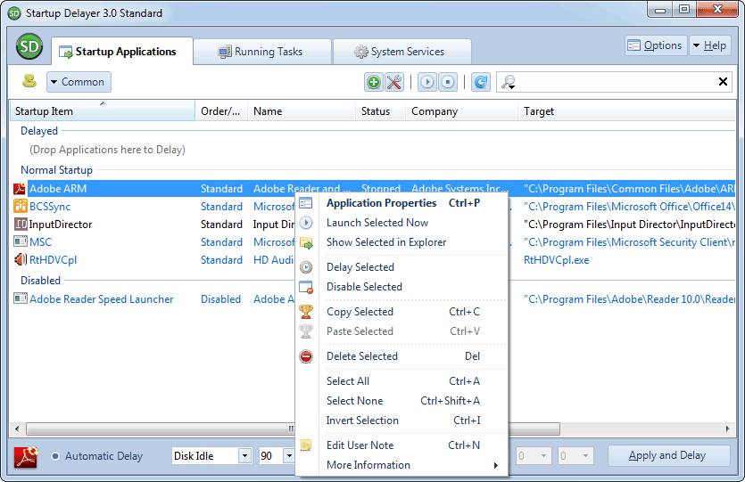Click the Disable Selected icon
The height and width of the screenshot is (482, 745).
pos(306,287)
